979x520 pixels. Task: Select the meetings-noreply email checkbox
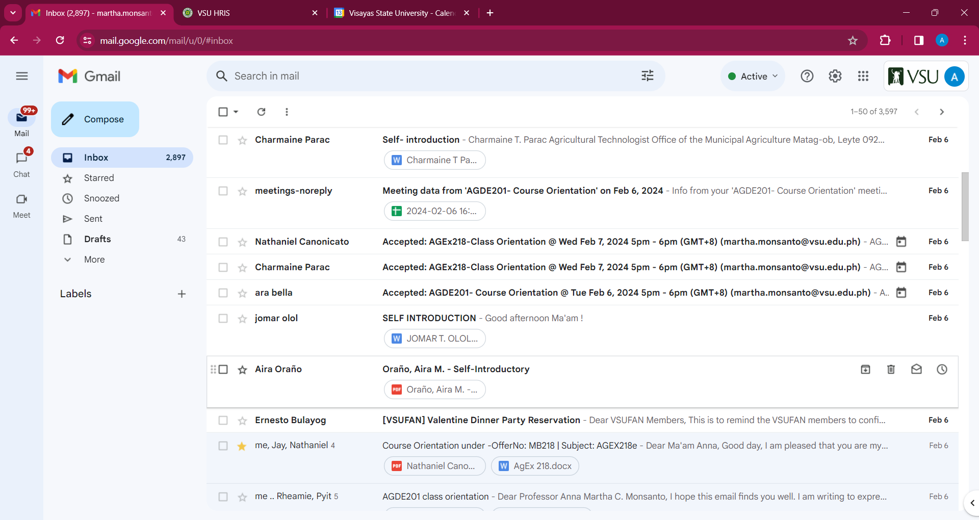pyautogui.click(x=223, y=191)
